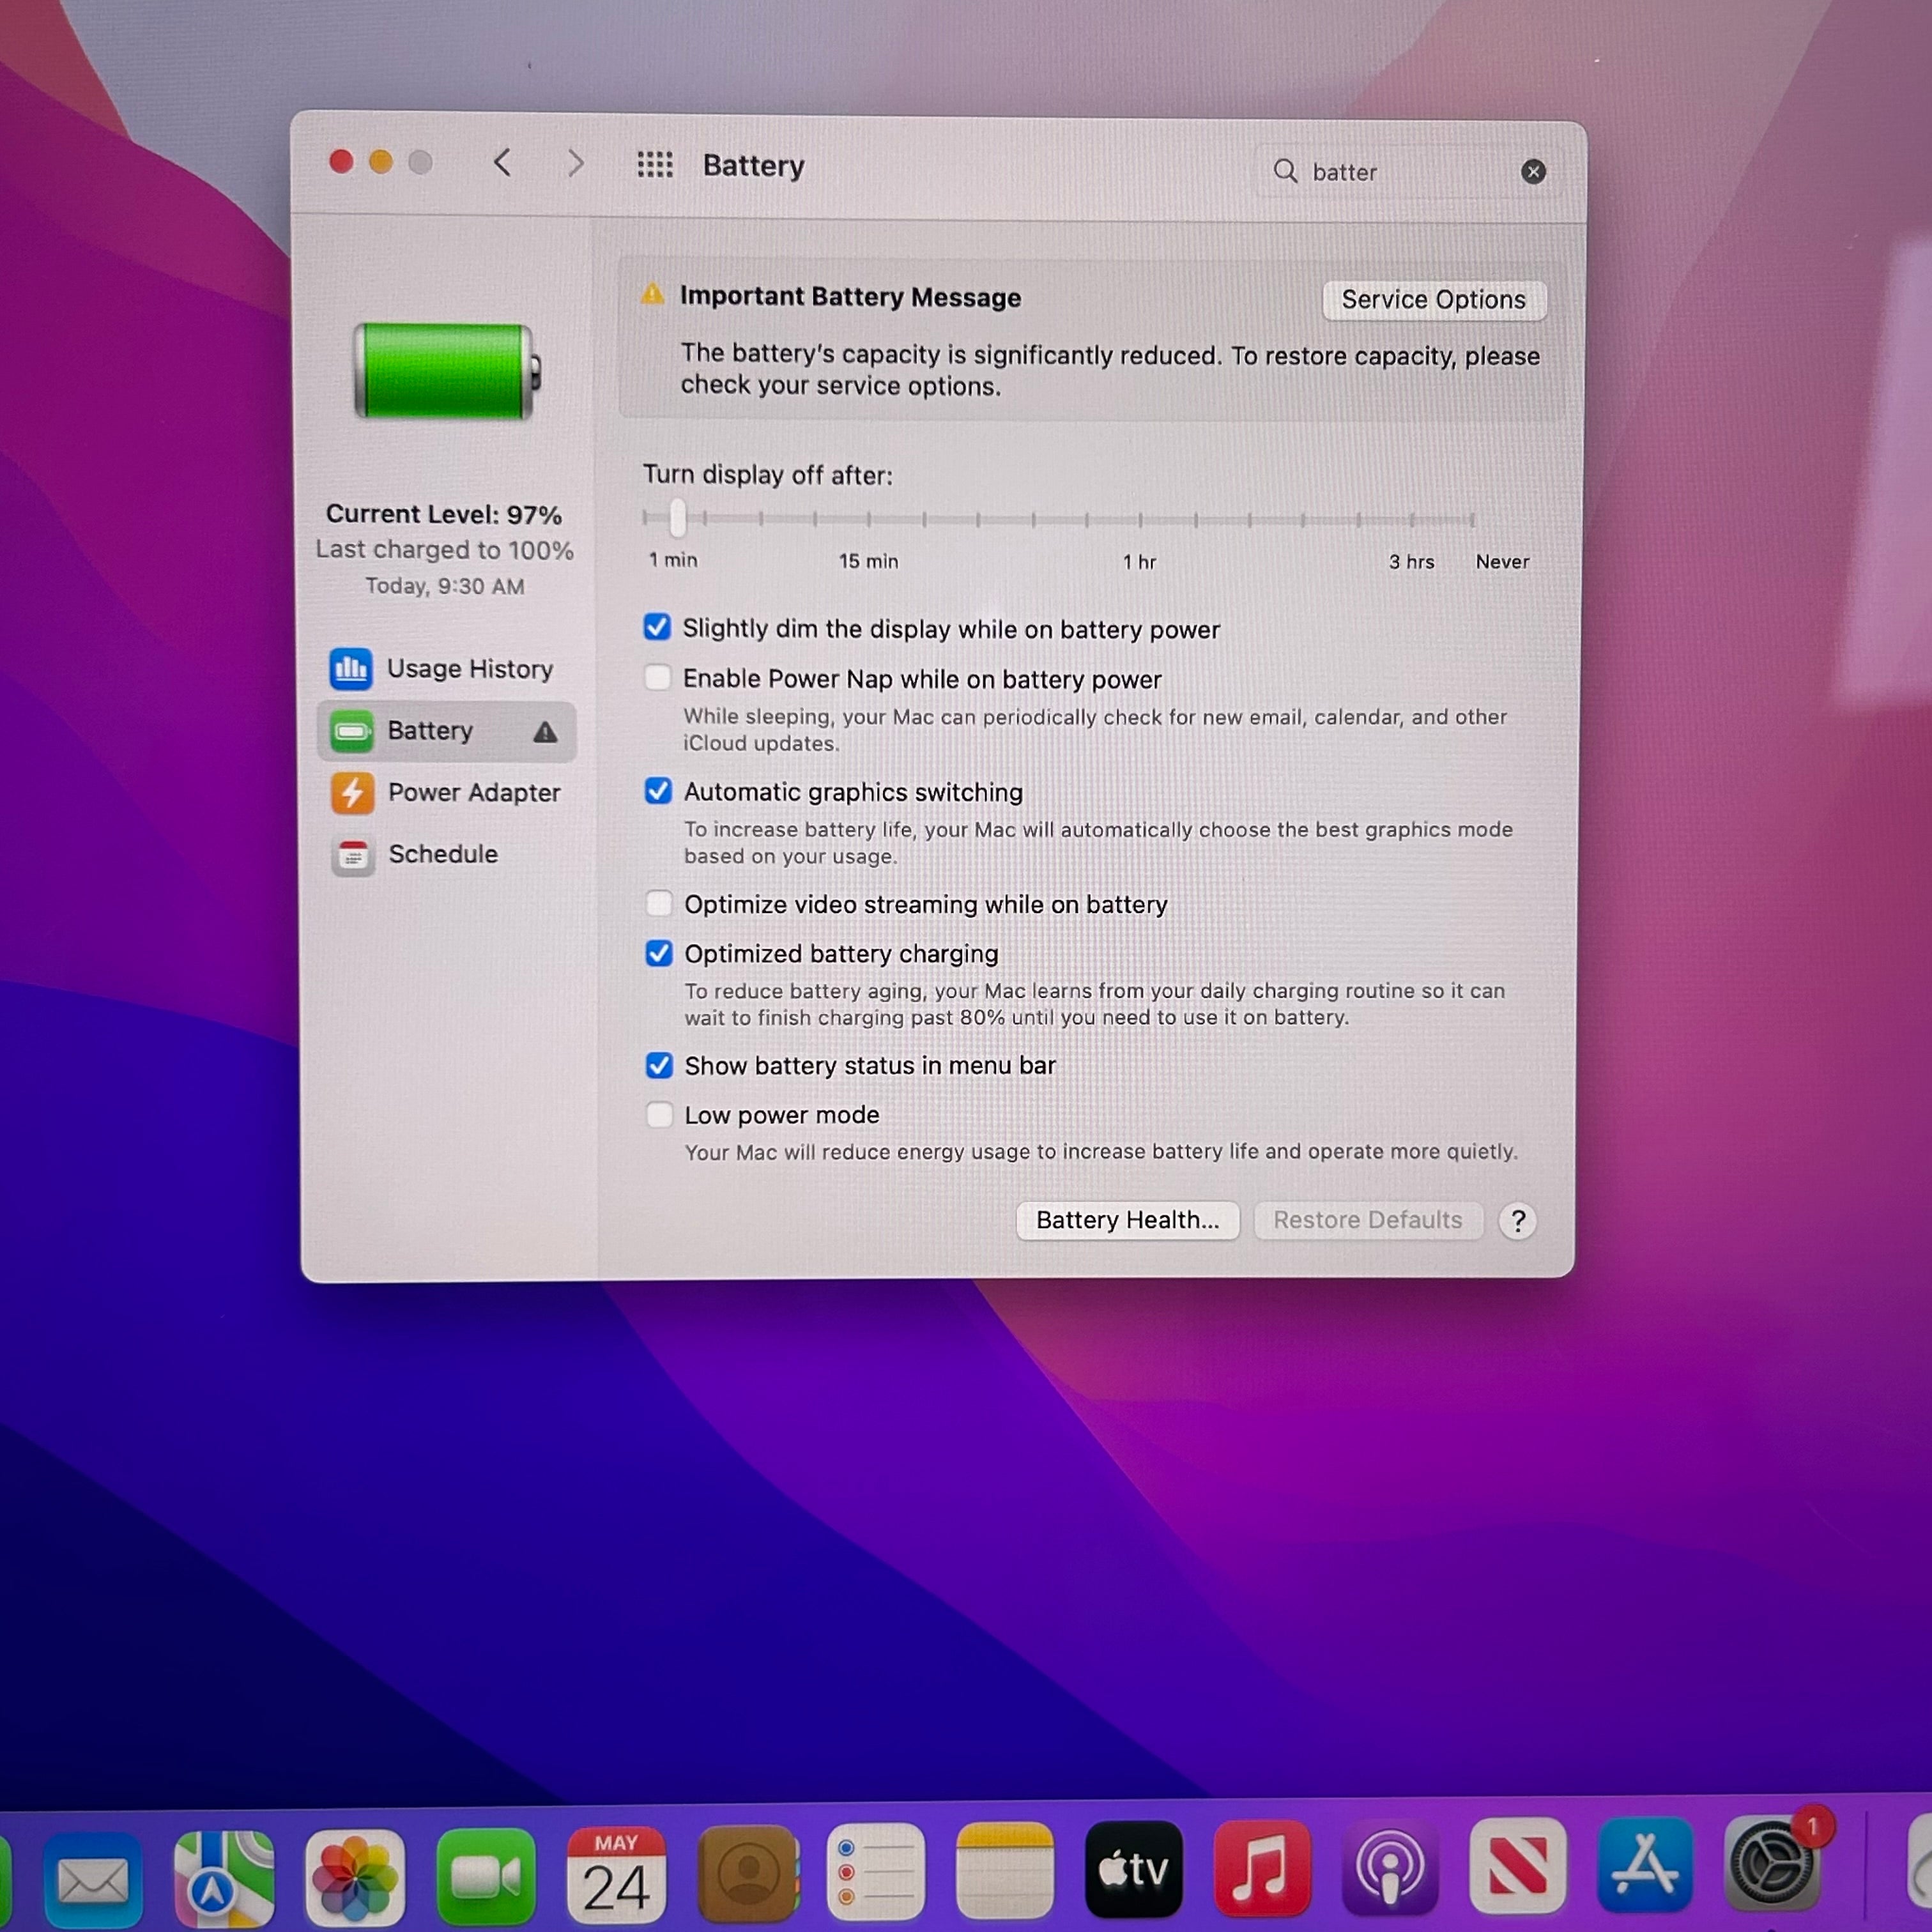Go back with the left chevron
This screenshot has width=1932, height=1932.
tap(503, 162)
